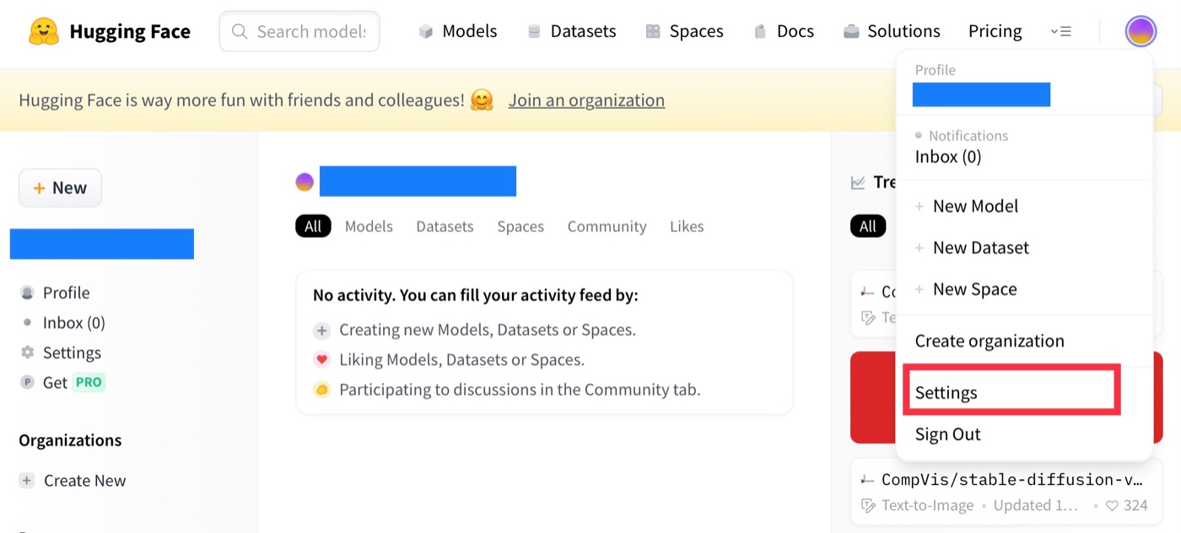Expand the more-options list menu icon
The image size is (1181, 533).
coord(1061,32)
